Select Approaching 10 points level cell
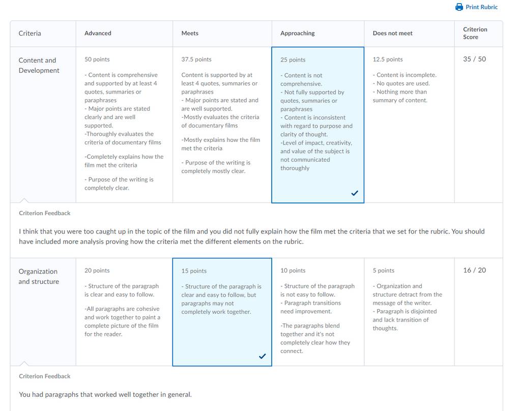 (x=318, y=312)
